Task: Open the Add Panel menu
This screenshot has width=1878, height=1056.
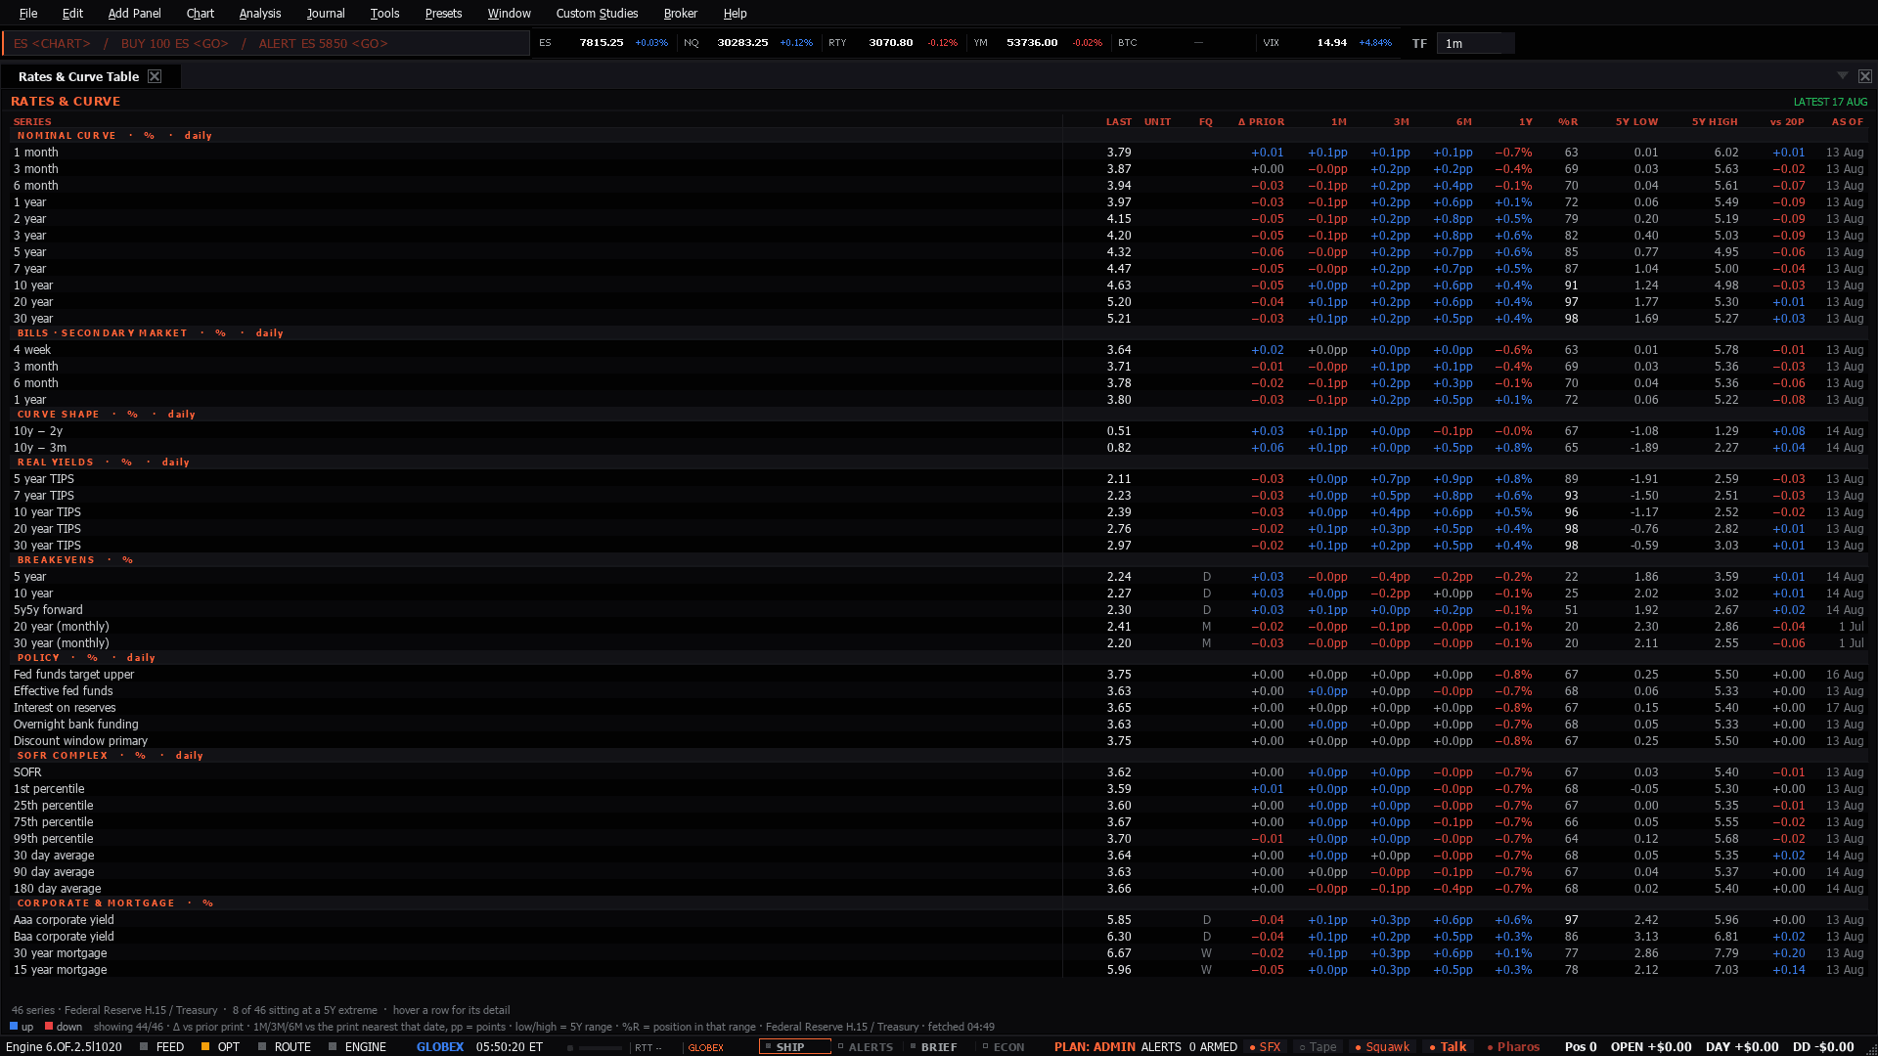Action: click(x=134, y=13)
